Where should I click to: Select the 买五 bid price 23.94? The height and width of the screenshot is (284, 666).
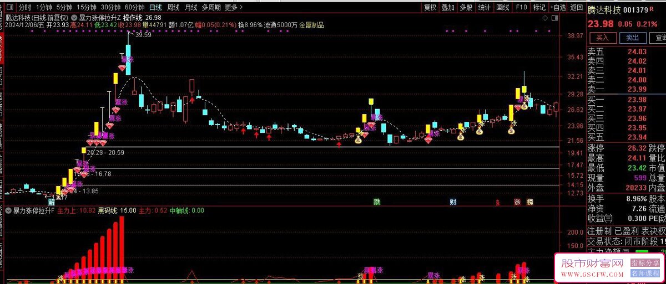pos(637,137)
